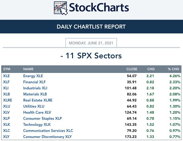Open the XLB symbol link
Image resolution: width=183 pixels, height=141 pixels.
pos(6,94)
